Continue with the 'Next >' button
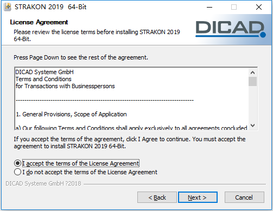The image size is (273, 211). (x=198, y=197)
